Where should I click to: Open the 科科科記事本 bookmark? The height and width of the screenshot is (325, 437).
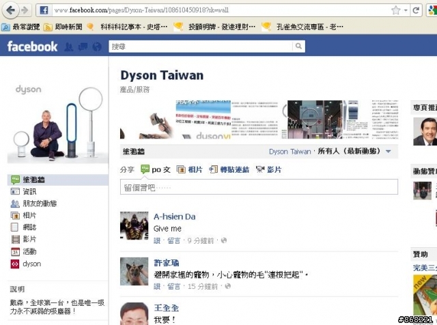(127, 27)
